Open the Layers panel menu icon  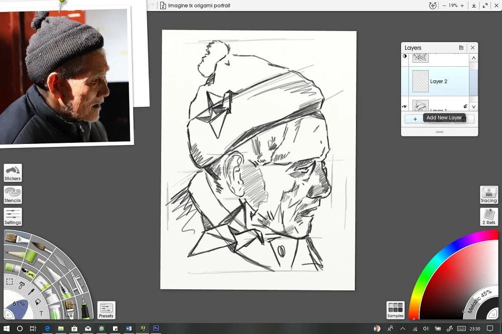461,48
